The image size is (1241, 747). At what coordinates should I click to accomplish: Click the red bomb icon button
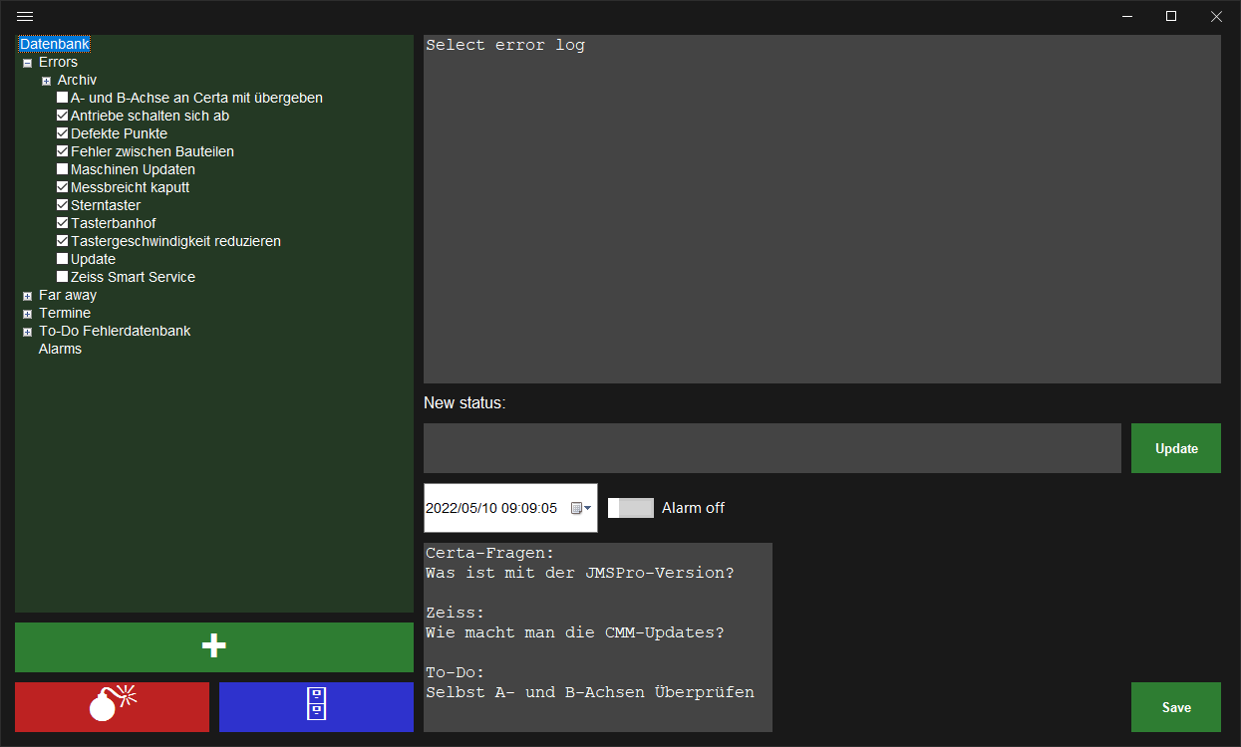point(112,707)
